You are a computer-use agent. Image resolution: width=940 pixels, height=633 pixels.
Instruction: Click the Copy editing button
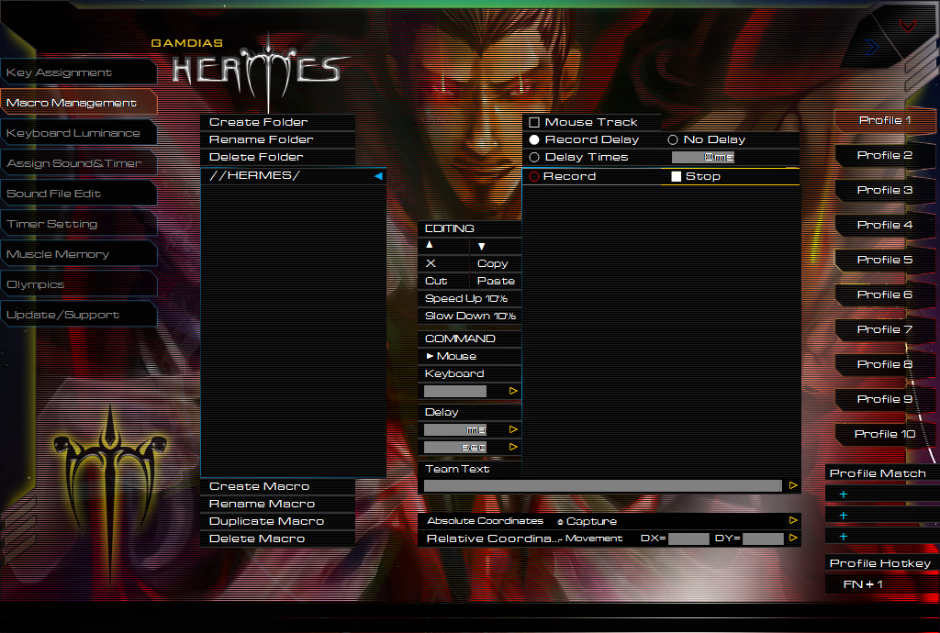(492, 263)
